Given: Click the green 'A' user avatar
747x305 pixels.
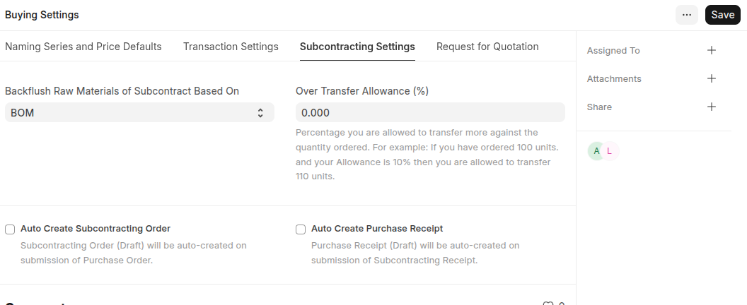Looking at the screenshot, I should pyautogui.click(x=596, y=151).
